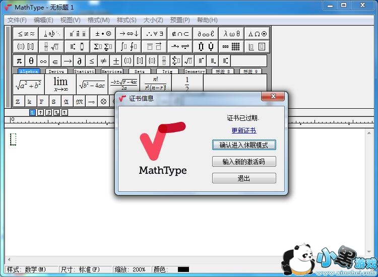Insert the circled times symbol
Screen dimensions: 378x277
[104, 102]
